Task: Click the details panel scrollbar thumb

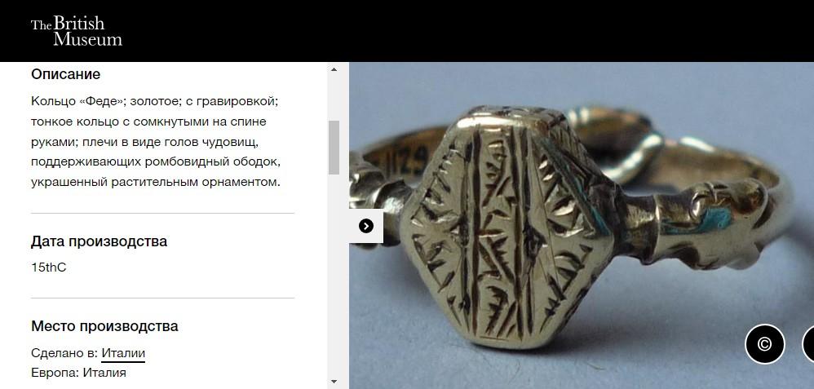Action: 334,148
